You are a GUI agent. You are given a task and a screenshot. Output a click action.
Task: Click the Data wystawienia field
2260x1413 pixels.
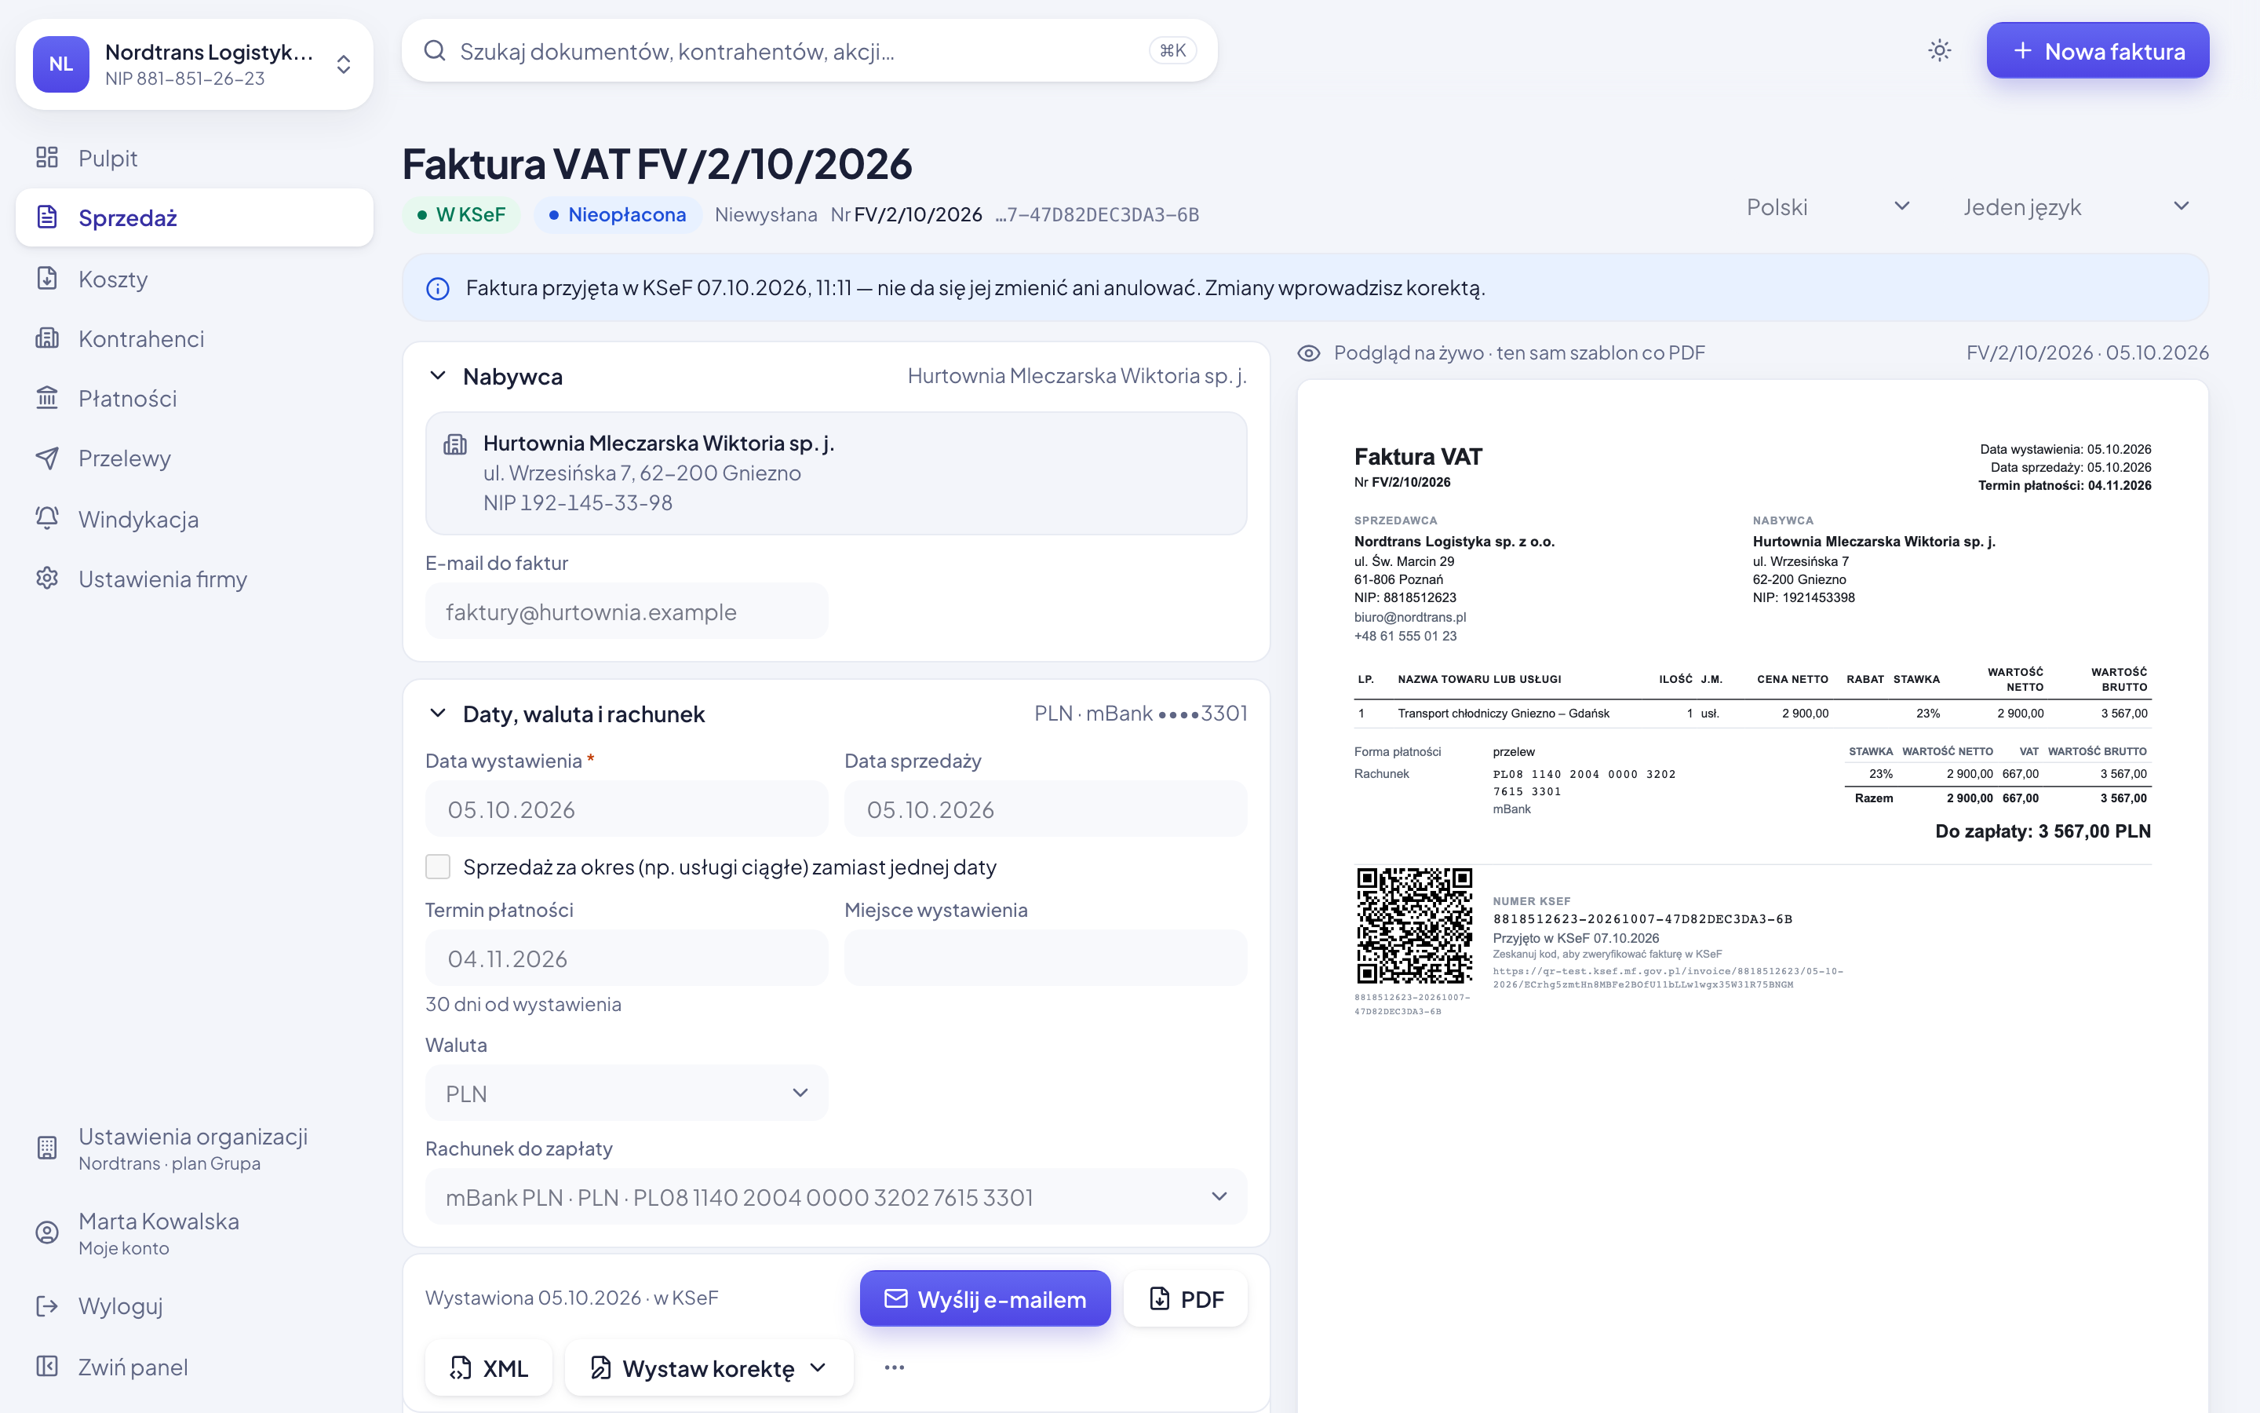pyautogui.click(x=627, y=809)
